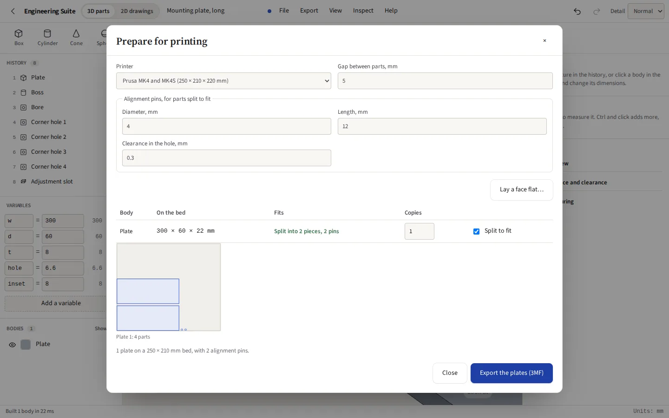
Task: Click the Lay a face flat button
Action: pos(522,189)
